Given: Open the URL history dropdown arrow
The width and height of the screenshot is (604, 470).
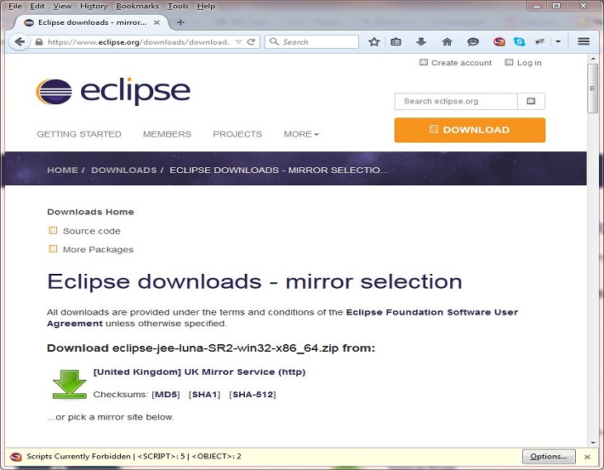Looking at the screenshot, I should (x=238, y=41).
